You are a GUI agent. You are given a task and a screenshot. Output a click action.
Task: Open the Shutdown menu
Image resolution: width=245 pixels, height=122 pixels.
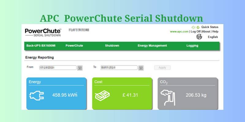pyautogui.click(x=112, y=46)
